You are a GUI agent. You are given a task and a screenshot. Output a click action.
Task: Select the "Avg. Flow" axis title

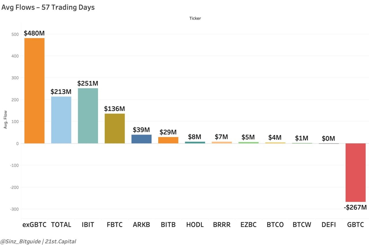(5, 120)
